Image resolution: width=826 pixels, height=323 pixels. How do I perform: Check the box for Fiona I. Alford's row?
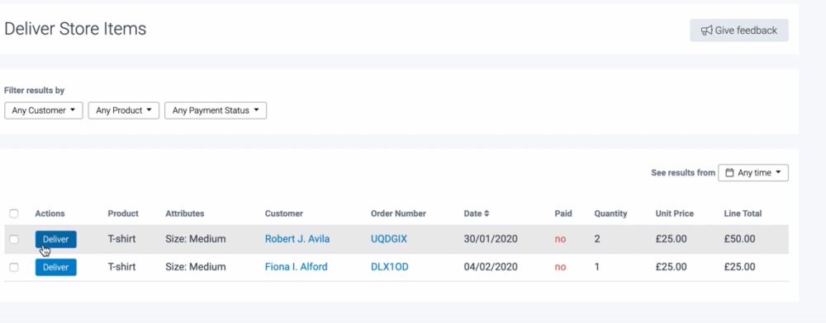pos(14,267)
